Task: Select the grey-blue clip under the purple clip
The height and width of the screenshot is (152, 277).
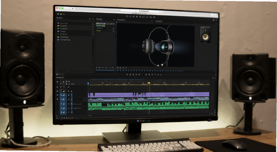Action: pyautogui.click(x=149, y=99)
